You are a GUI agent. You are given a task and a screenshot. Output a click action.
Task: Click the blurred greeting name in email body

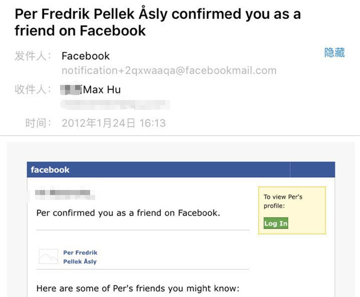point(64,195)
